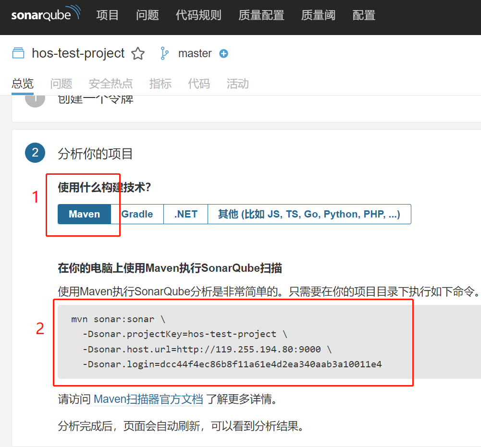Switch to the 活动 tab
481x447 pixels.
click(237, 84)
